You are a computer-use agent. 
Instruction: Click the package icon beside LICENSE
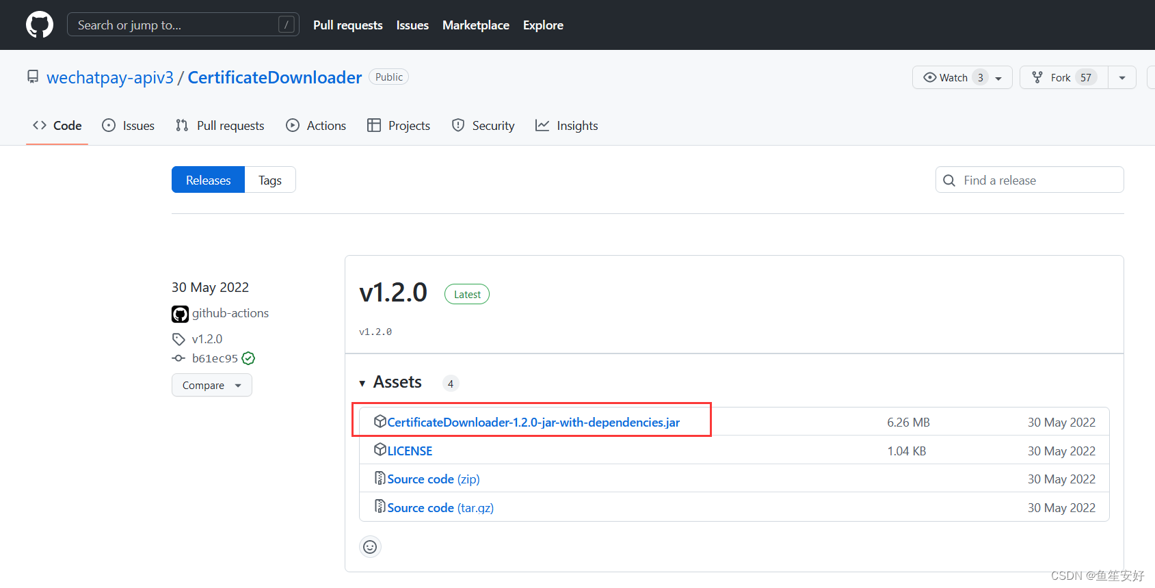(x=380, y=449)
